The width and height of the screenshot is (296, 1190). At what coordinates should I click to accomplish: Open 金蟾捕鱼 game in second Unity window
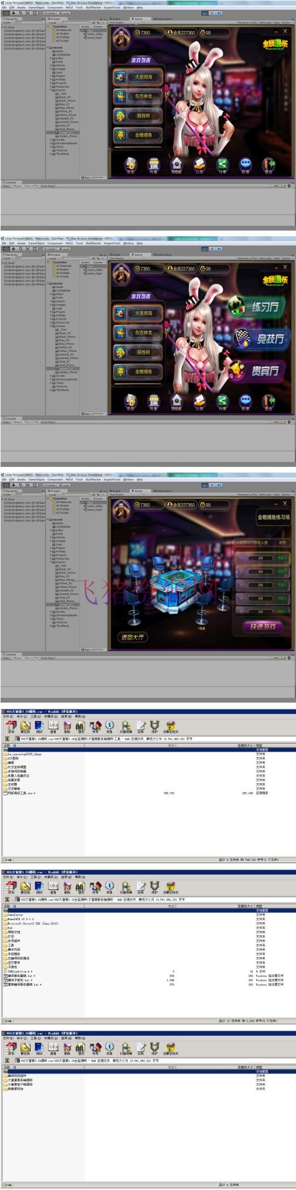pos(138,371)
